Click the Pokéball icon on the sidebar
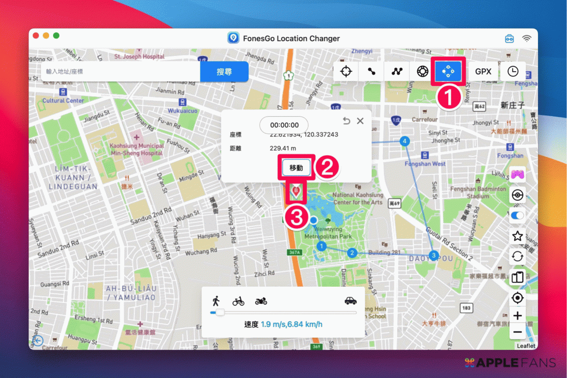Screen dimensions: 567x378 [517, 195]
